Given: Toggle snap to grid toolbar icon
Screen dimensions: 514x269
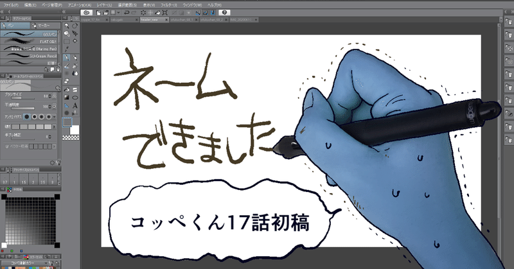Looking at the screenshot, I should 213,13.
